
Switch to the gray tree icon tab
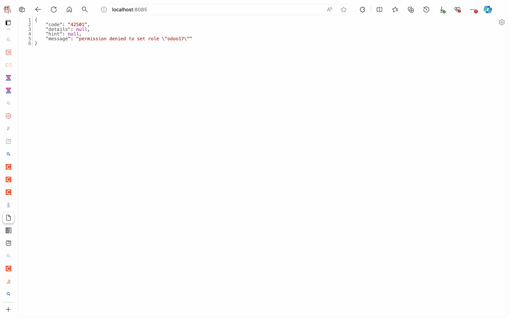(8, 205)
